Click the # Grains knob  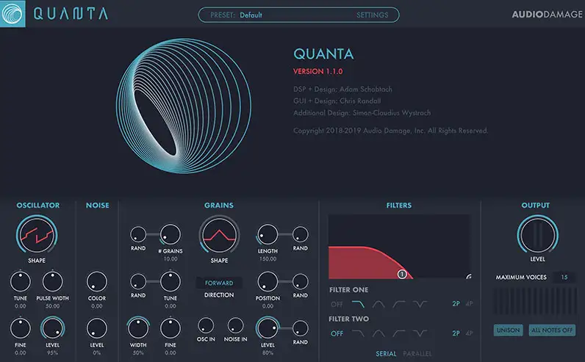point(170,234)
